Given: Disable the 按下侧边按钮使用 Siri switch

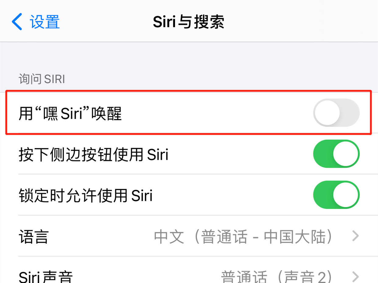Looking at the screenshot, I should (x=336, y=154).
